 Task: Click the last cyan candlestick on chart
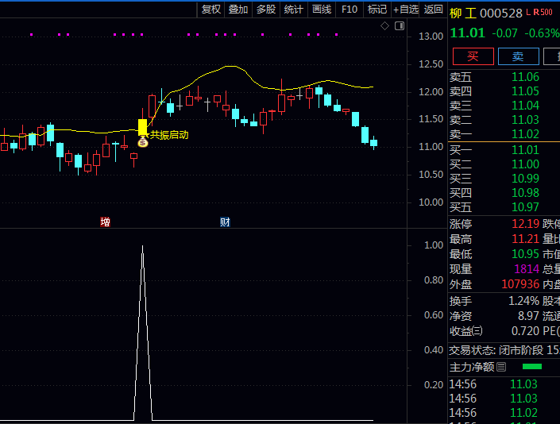374,143
